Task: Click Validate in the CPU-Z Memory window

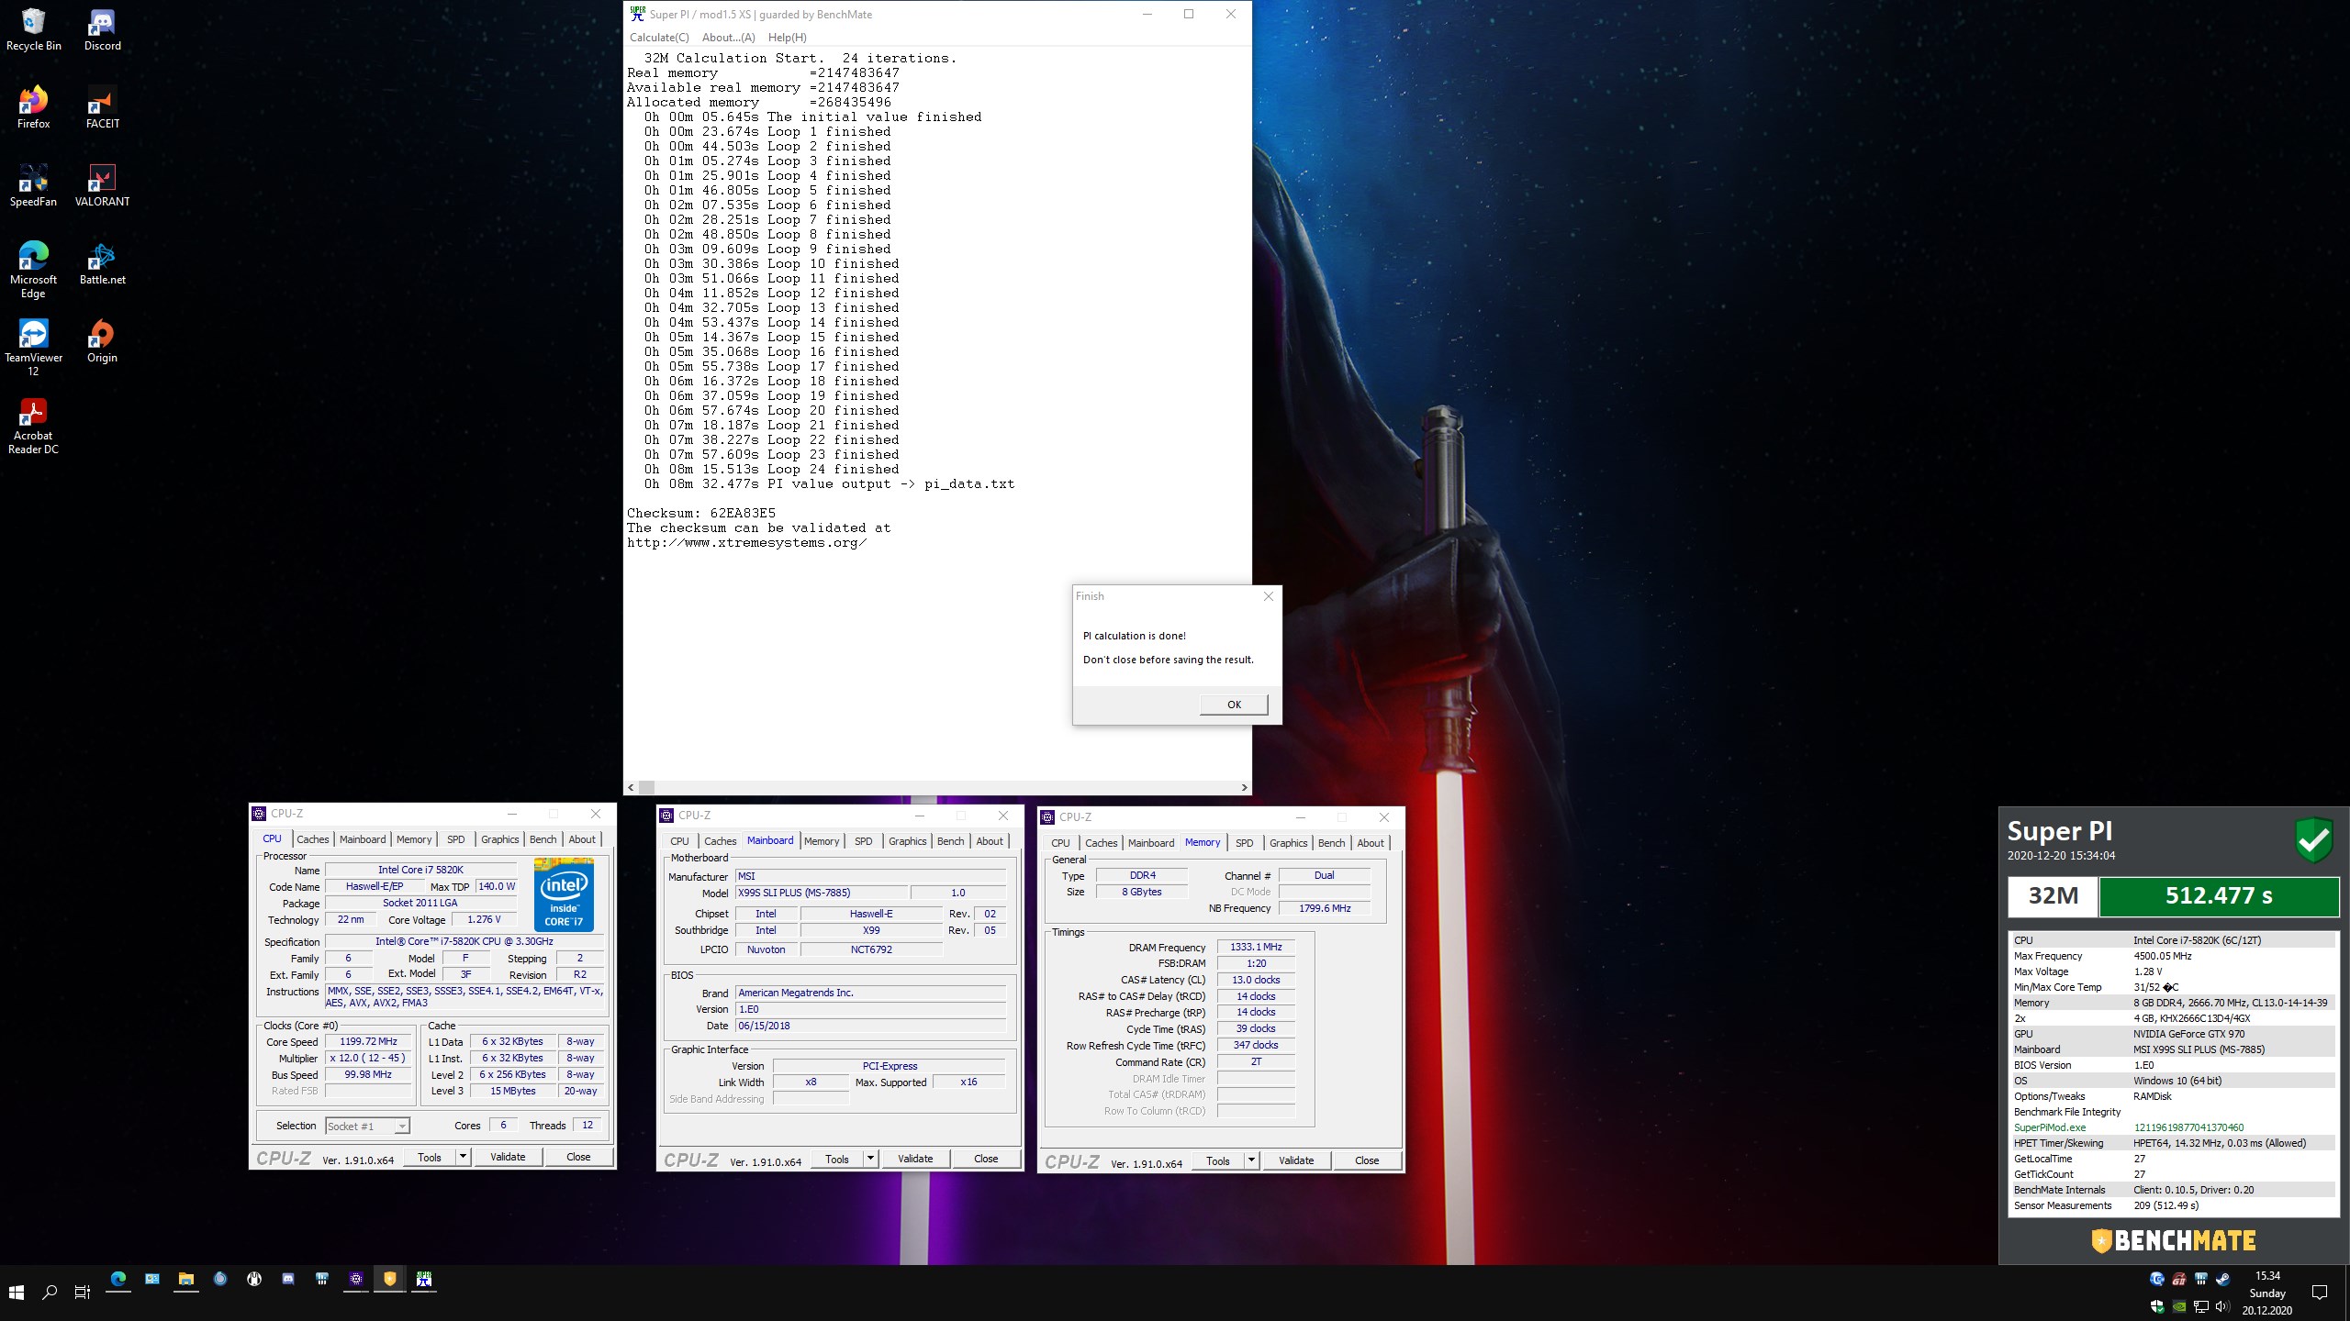Action: (x=1296, y=1160)
